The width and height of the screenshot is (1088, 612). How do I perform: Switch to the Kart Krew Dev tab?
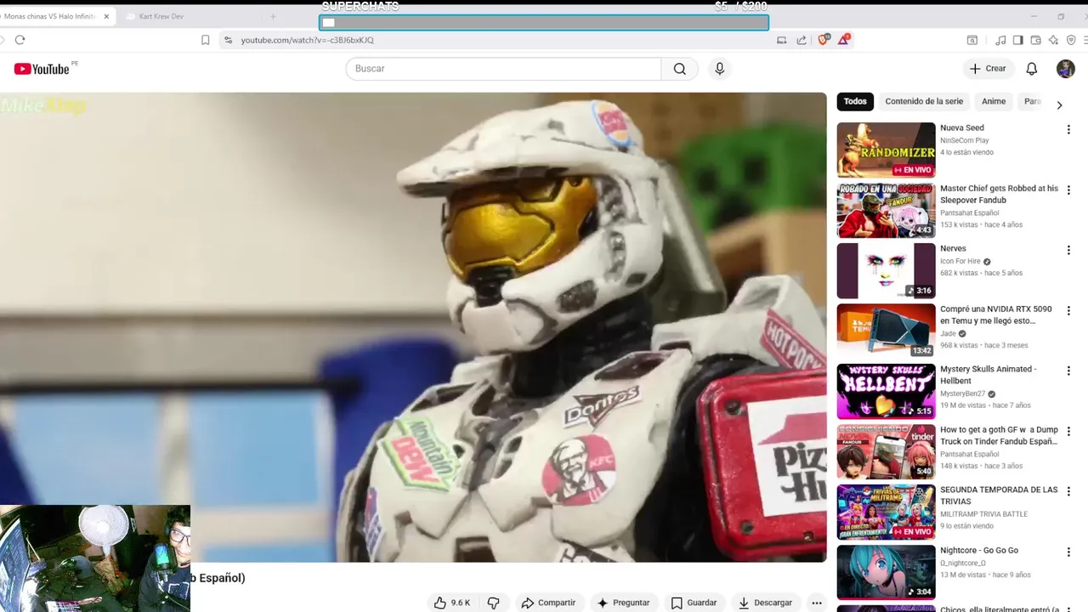click(161, 16)
